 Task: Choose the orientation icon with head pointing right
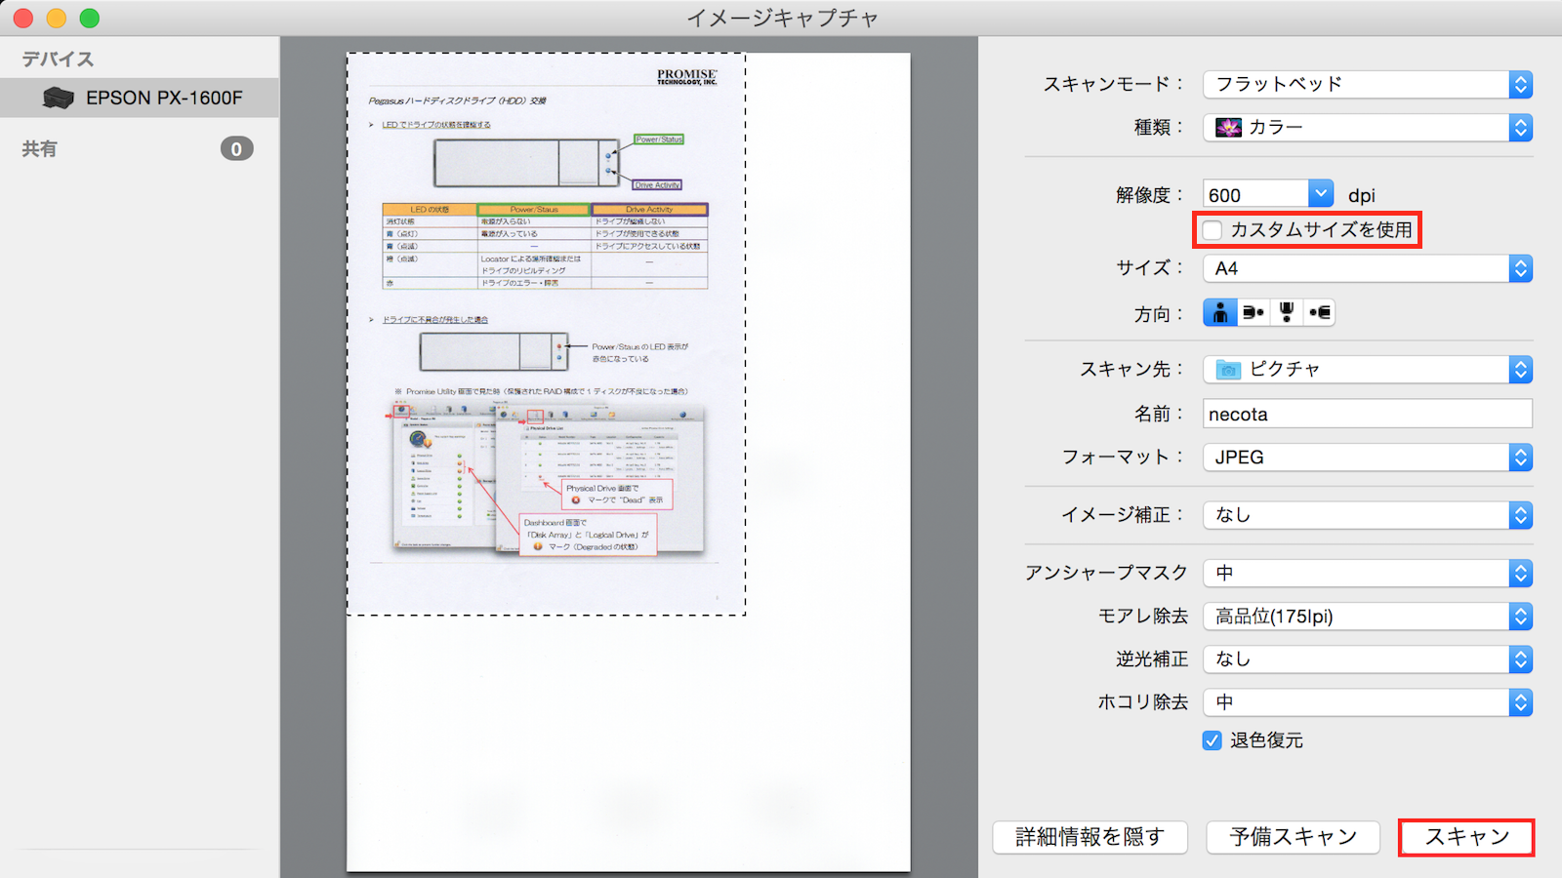pos(1254,313)
